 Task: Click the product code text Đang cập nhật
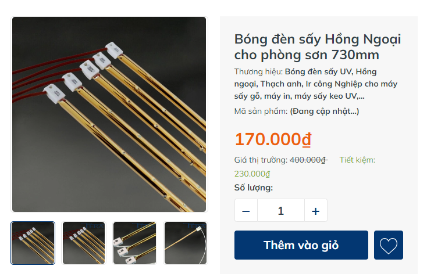coord(325,111)
